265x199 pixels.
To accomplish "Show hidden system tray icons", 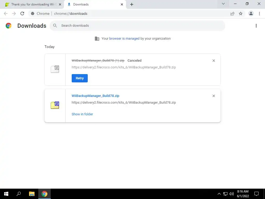I will tap(219, 194).
